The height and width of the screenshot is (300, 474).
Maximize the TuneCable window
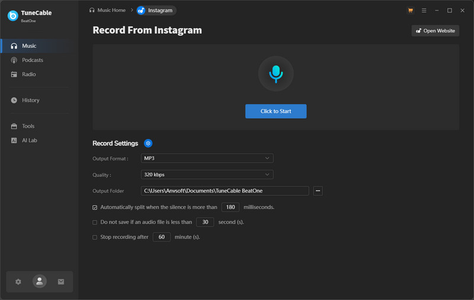coord(450,11)
